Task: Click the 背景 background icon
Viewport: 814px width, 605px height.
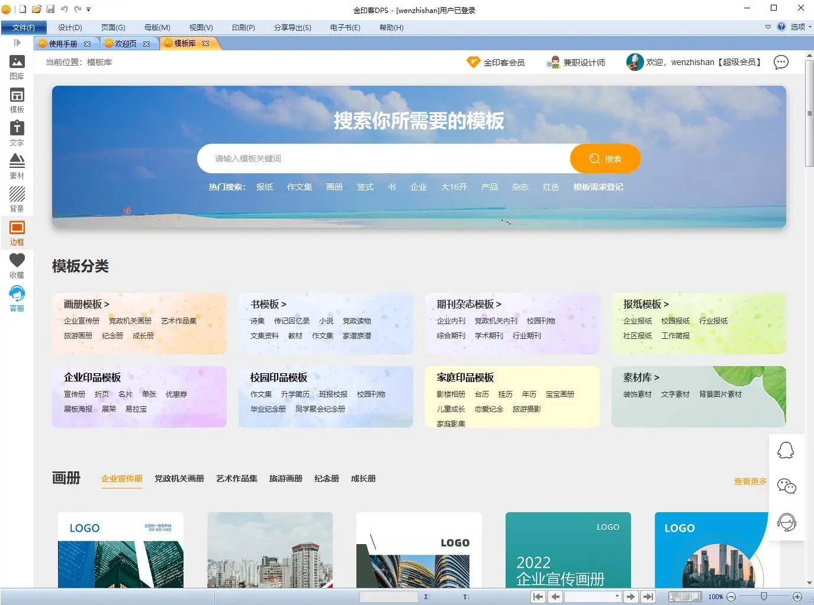Action: (17, 199)
